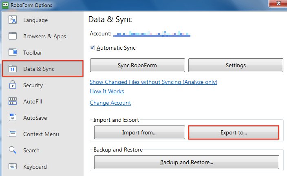Click the Import from... button
The image size is (287, 176).
pyautogui.click(x=139, y=132)
